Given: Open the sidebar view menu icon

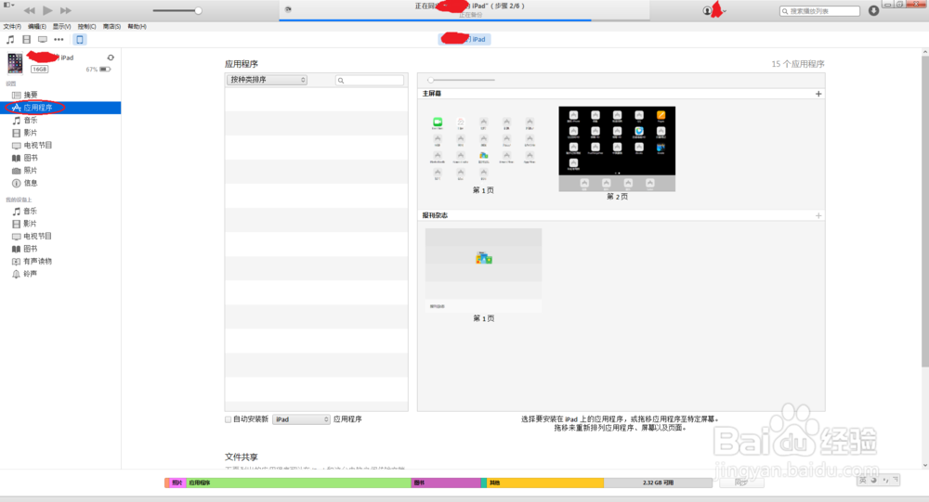Looking at the screenshot, I should 7,5.
